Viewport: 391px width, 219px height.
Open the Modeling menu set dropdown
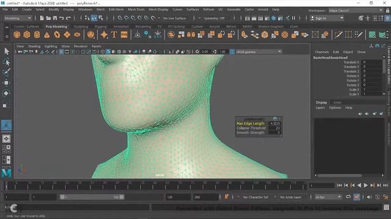18,18
